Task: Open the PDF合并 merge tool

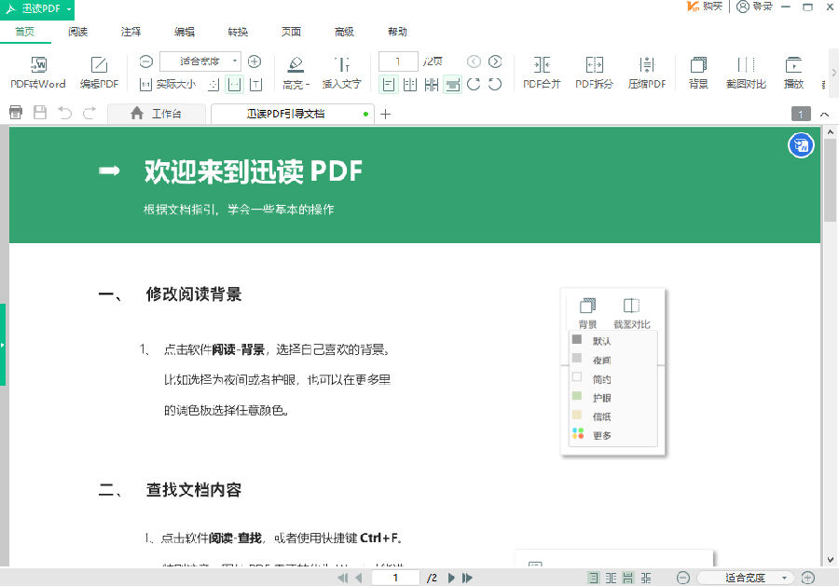Action: [542, 74]
